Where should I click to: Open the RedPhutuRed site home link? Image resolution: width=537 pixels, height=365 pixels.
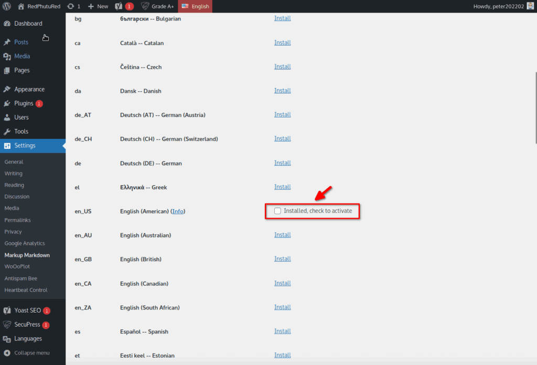[x=43, y=6]
